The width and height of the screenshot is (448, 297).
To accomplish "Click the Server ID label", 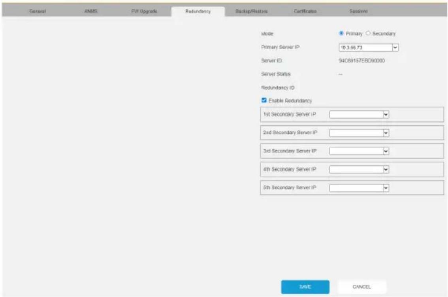I will pos(271,61).
